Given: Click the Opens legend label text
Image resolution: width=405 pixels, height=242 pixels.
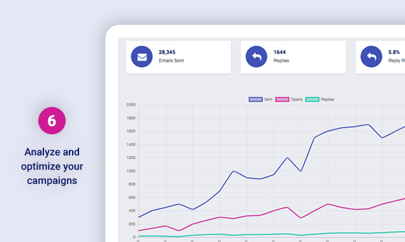Looking at the screenshot, I should click(x=297, y=99).
